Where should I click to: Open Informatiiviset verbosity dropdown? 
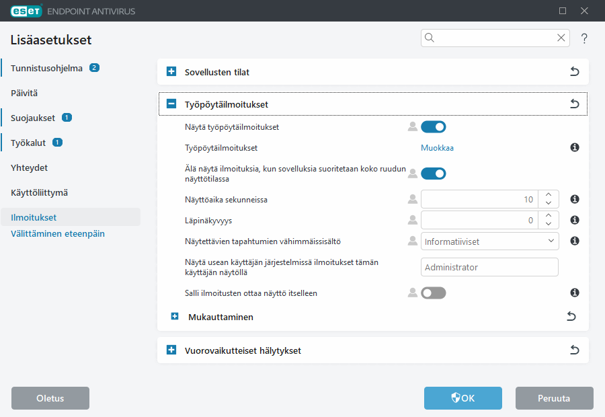click(x=489, y=241)
